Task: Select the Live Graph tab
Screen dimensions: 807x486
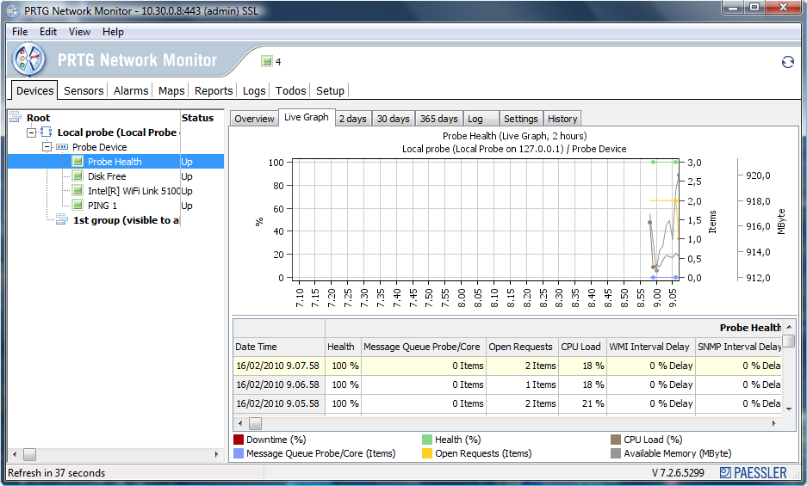Action: [307, 117]
